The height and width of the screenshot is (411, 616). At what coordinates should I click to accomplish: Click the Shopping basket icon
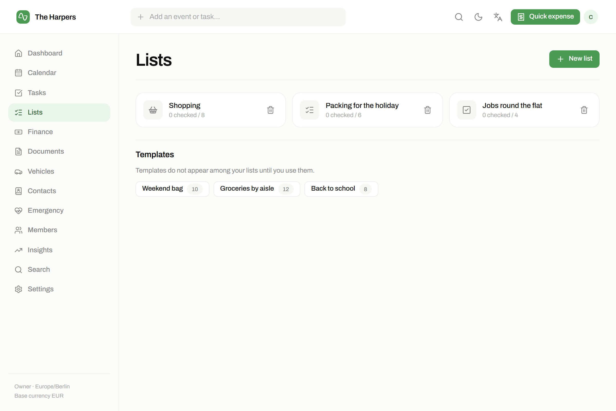[x=153, y=110]
